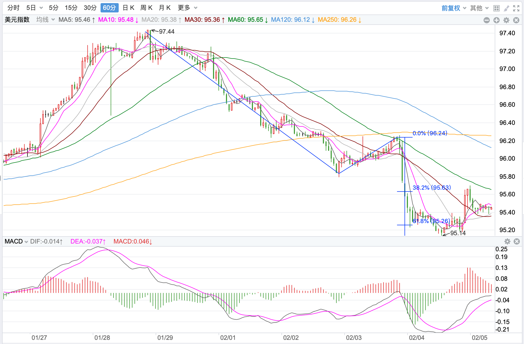
Task: Close the MACD indicator panel
Action: click(x=516, y=241)
